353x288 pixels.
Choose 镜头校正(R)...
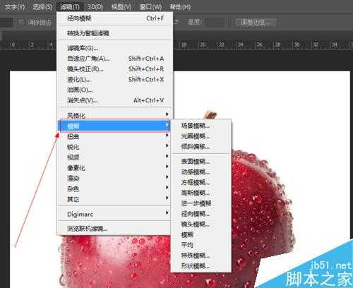(115, 69)
